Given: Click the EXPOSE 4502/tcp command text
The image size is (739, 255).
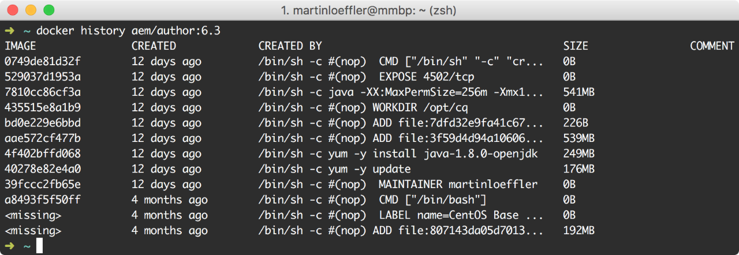Looking at the screenshot, I should (427, 77).
